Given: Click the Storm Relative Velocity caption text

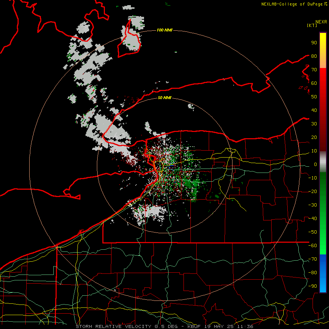Looking at the screenshot, I should pyautogui.click(x=114, y=326).
